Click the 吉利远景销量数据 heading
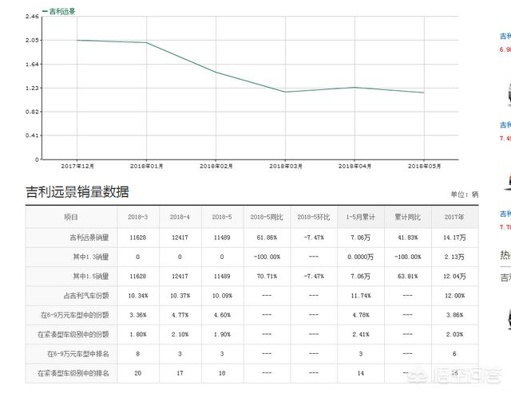The height and width of the screenshot is (393, 511). (x=77, y=192)
